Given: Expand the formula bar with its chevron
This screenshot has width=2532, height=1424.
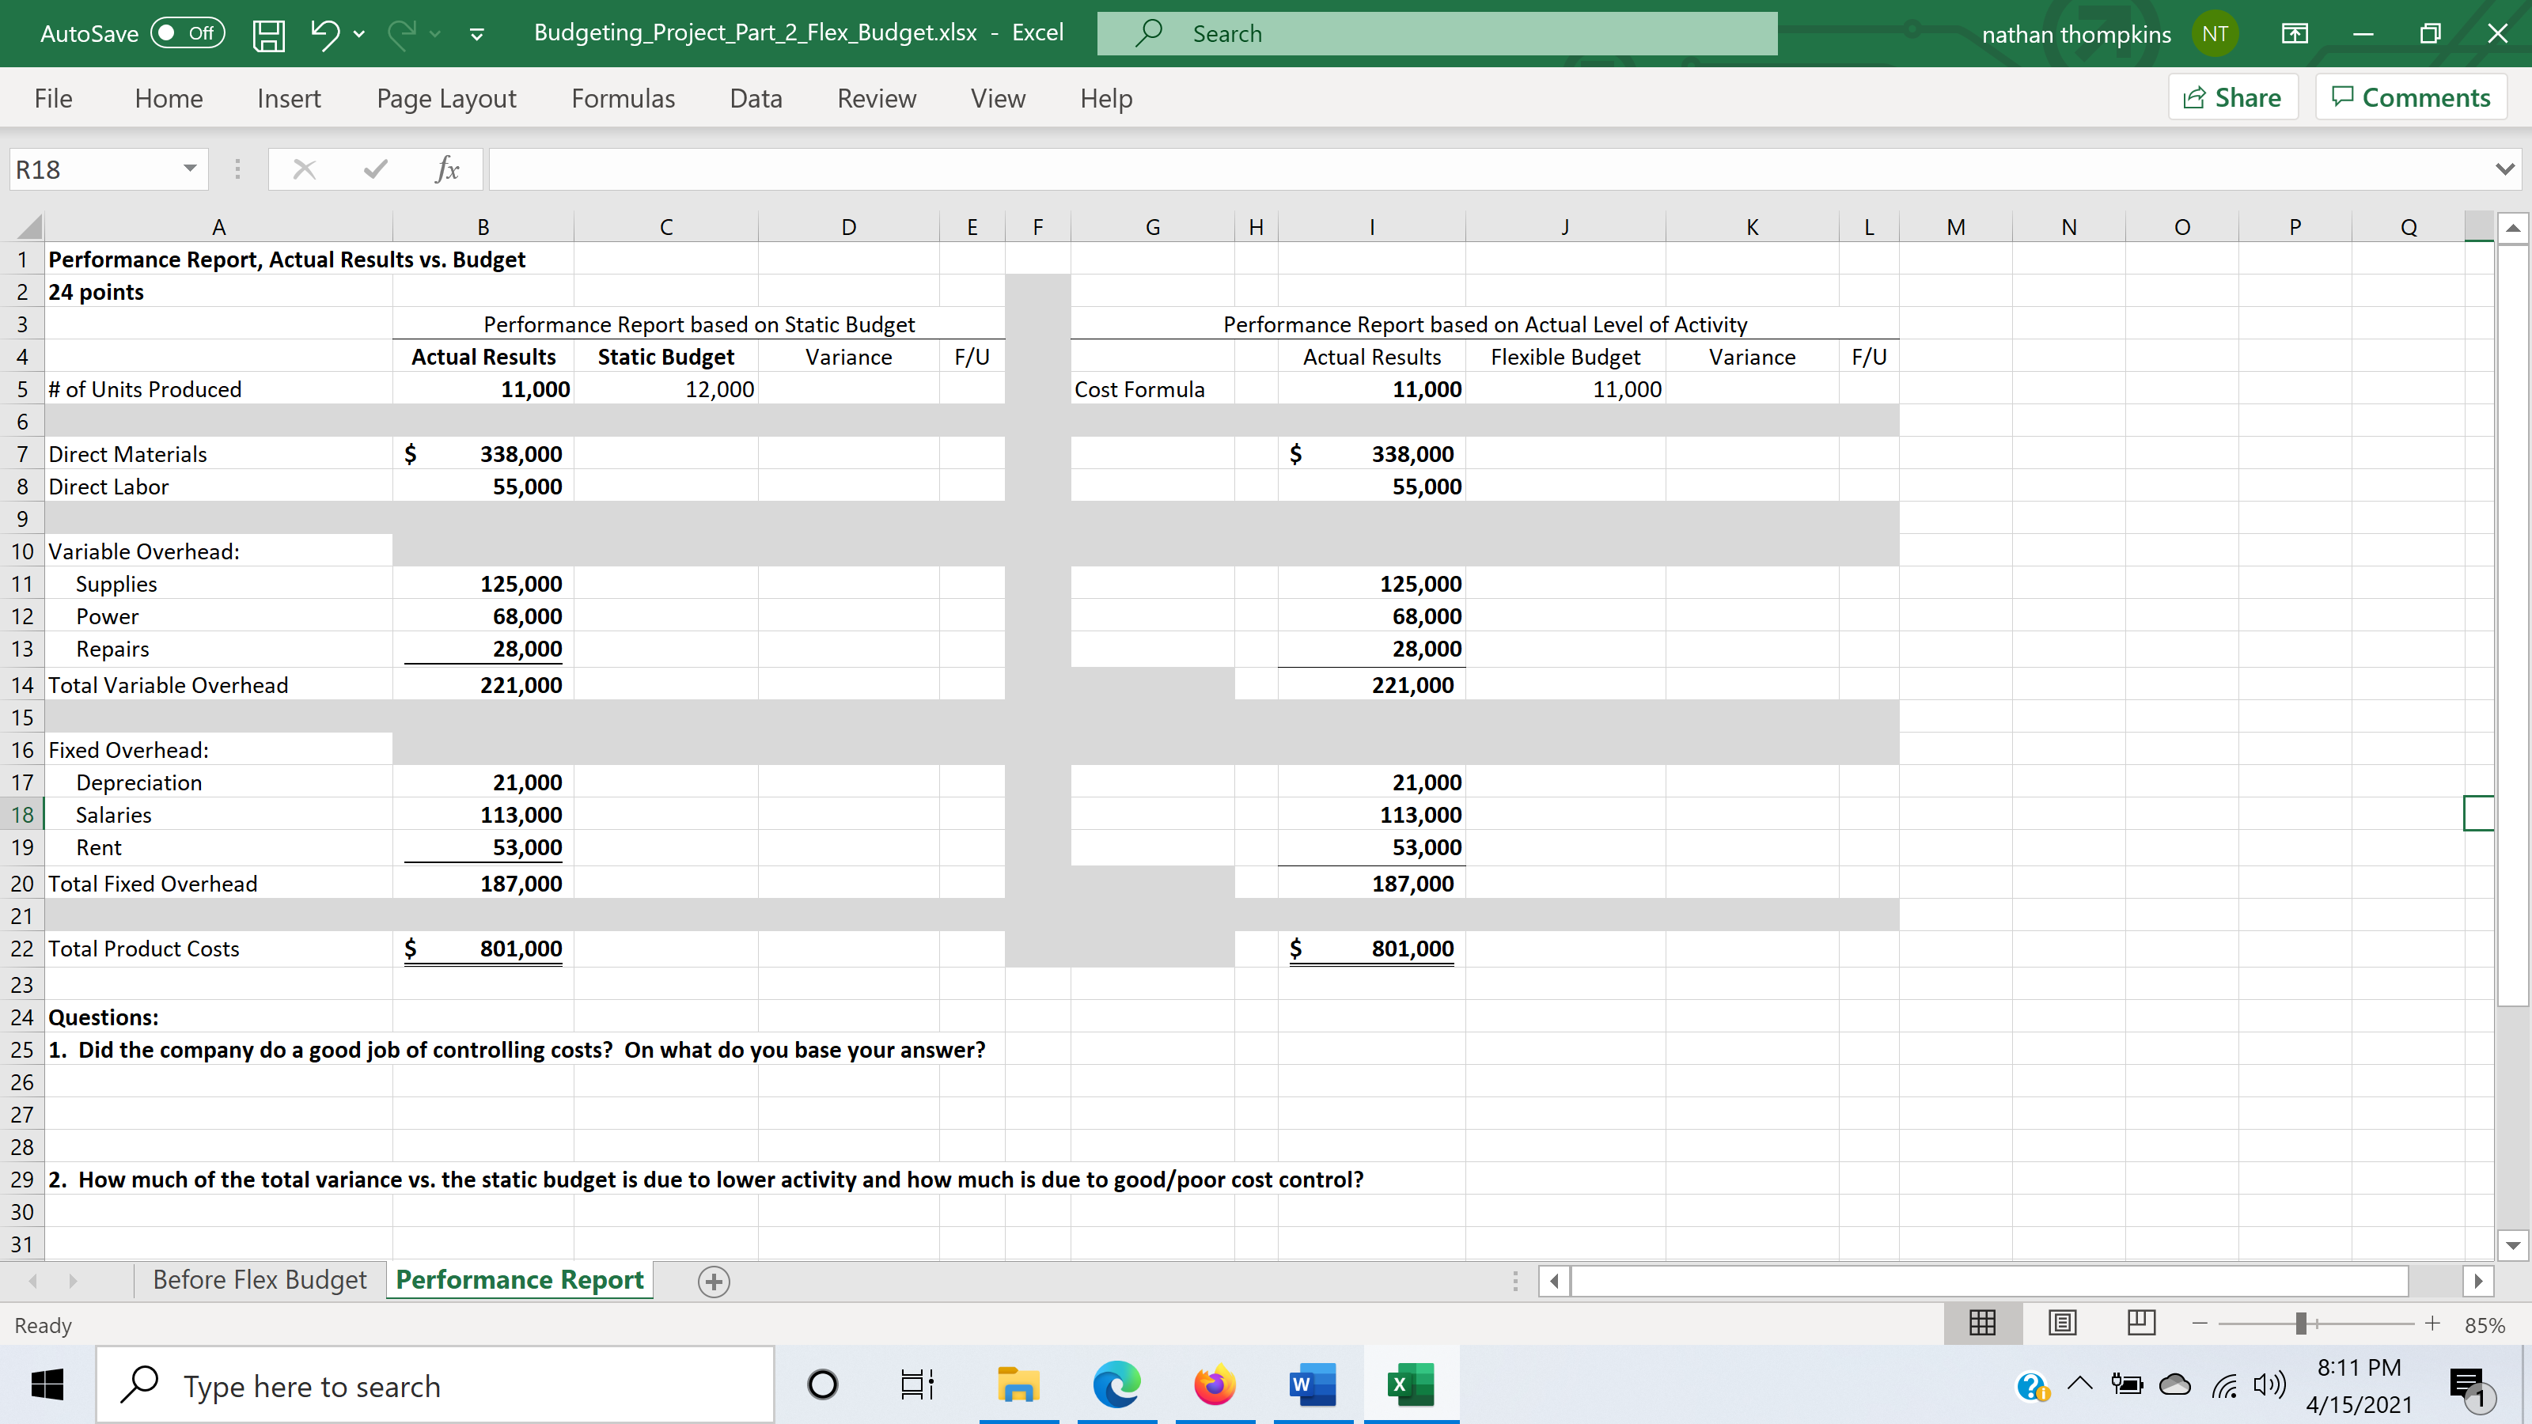Looking at the screenshot, I should [x=2504, y=168].
